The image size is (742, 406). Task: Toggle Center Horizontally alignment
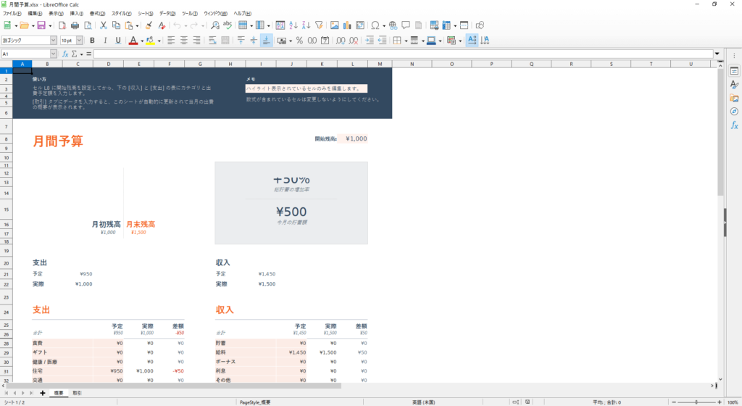pos(183,41)
